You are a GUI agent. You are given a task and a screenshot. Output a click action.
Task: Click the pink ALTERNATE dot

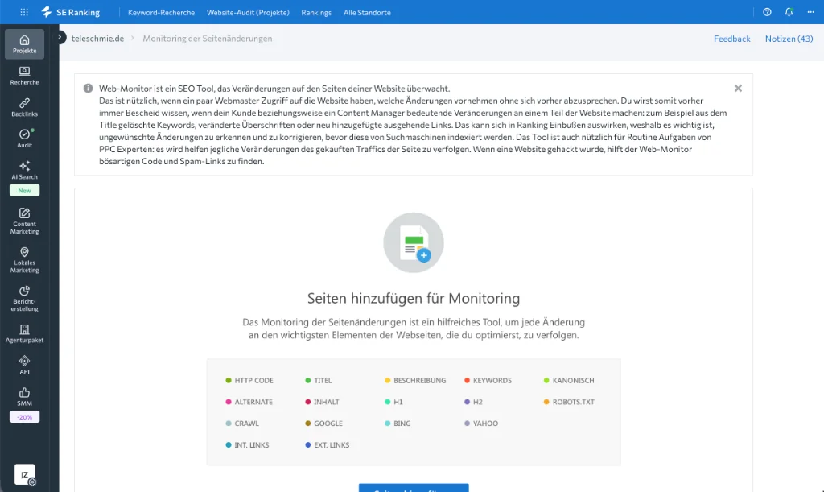228,402
